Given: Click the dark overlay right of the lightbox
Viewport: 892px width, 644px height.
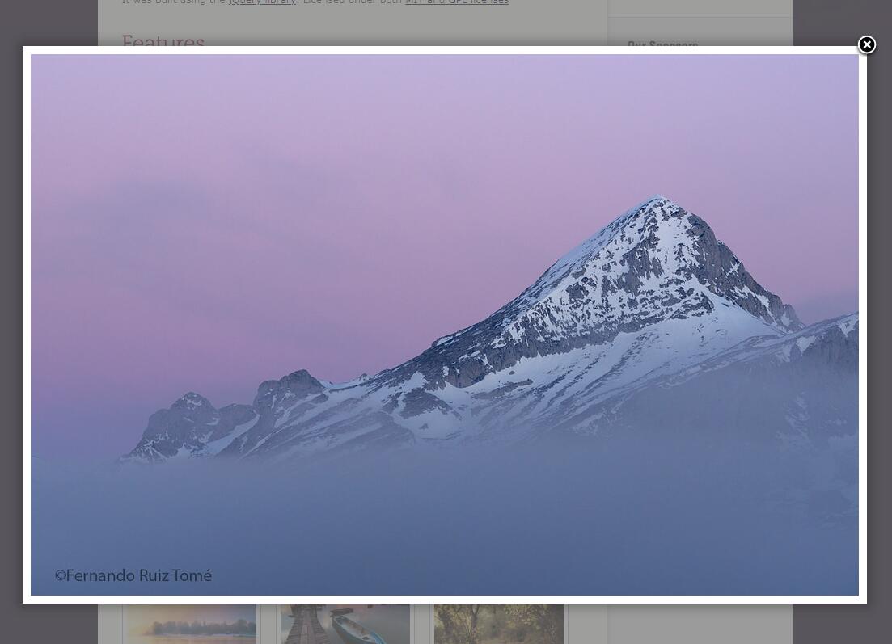Looking at the screenshot, I should point(879,323).
